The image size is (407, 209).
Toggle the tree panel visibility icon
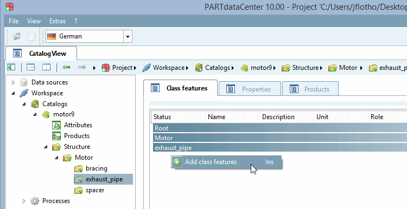point(11,67)
